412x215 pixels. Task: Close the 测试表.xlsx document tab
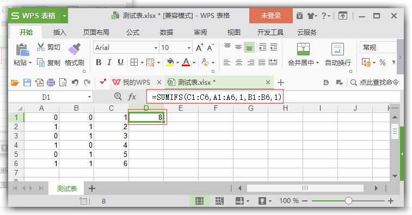[268, 83]
